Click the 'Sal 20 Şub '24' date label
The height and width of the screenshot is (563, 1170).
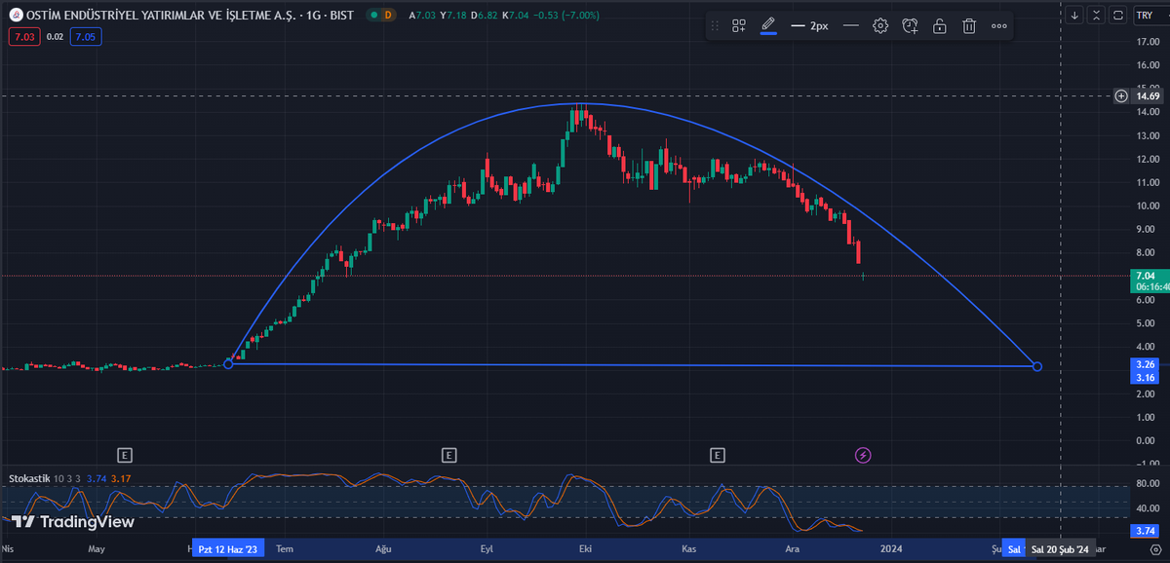pyautogui.click(x=1063, y=549)
